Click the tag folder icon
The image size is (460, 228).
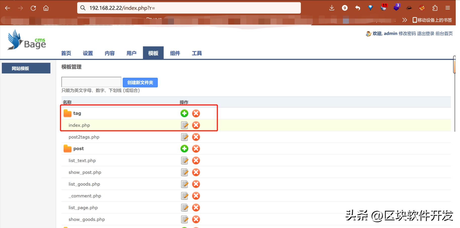pyautogui.click(x=67, y=113)
